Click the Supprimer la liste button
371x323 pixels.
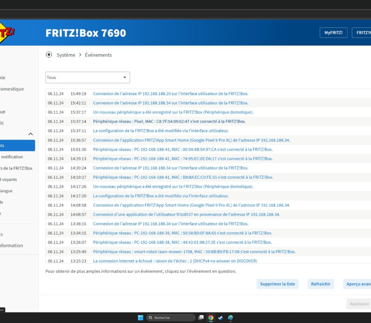pyautogui.click(x=277, y=284)
